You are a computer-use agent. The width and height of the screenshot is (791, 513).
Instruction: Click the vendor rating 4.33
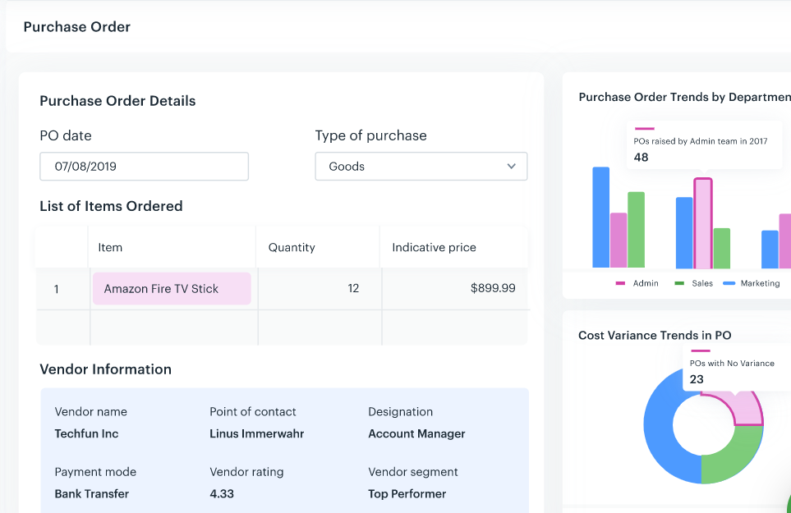[222, 494]
